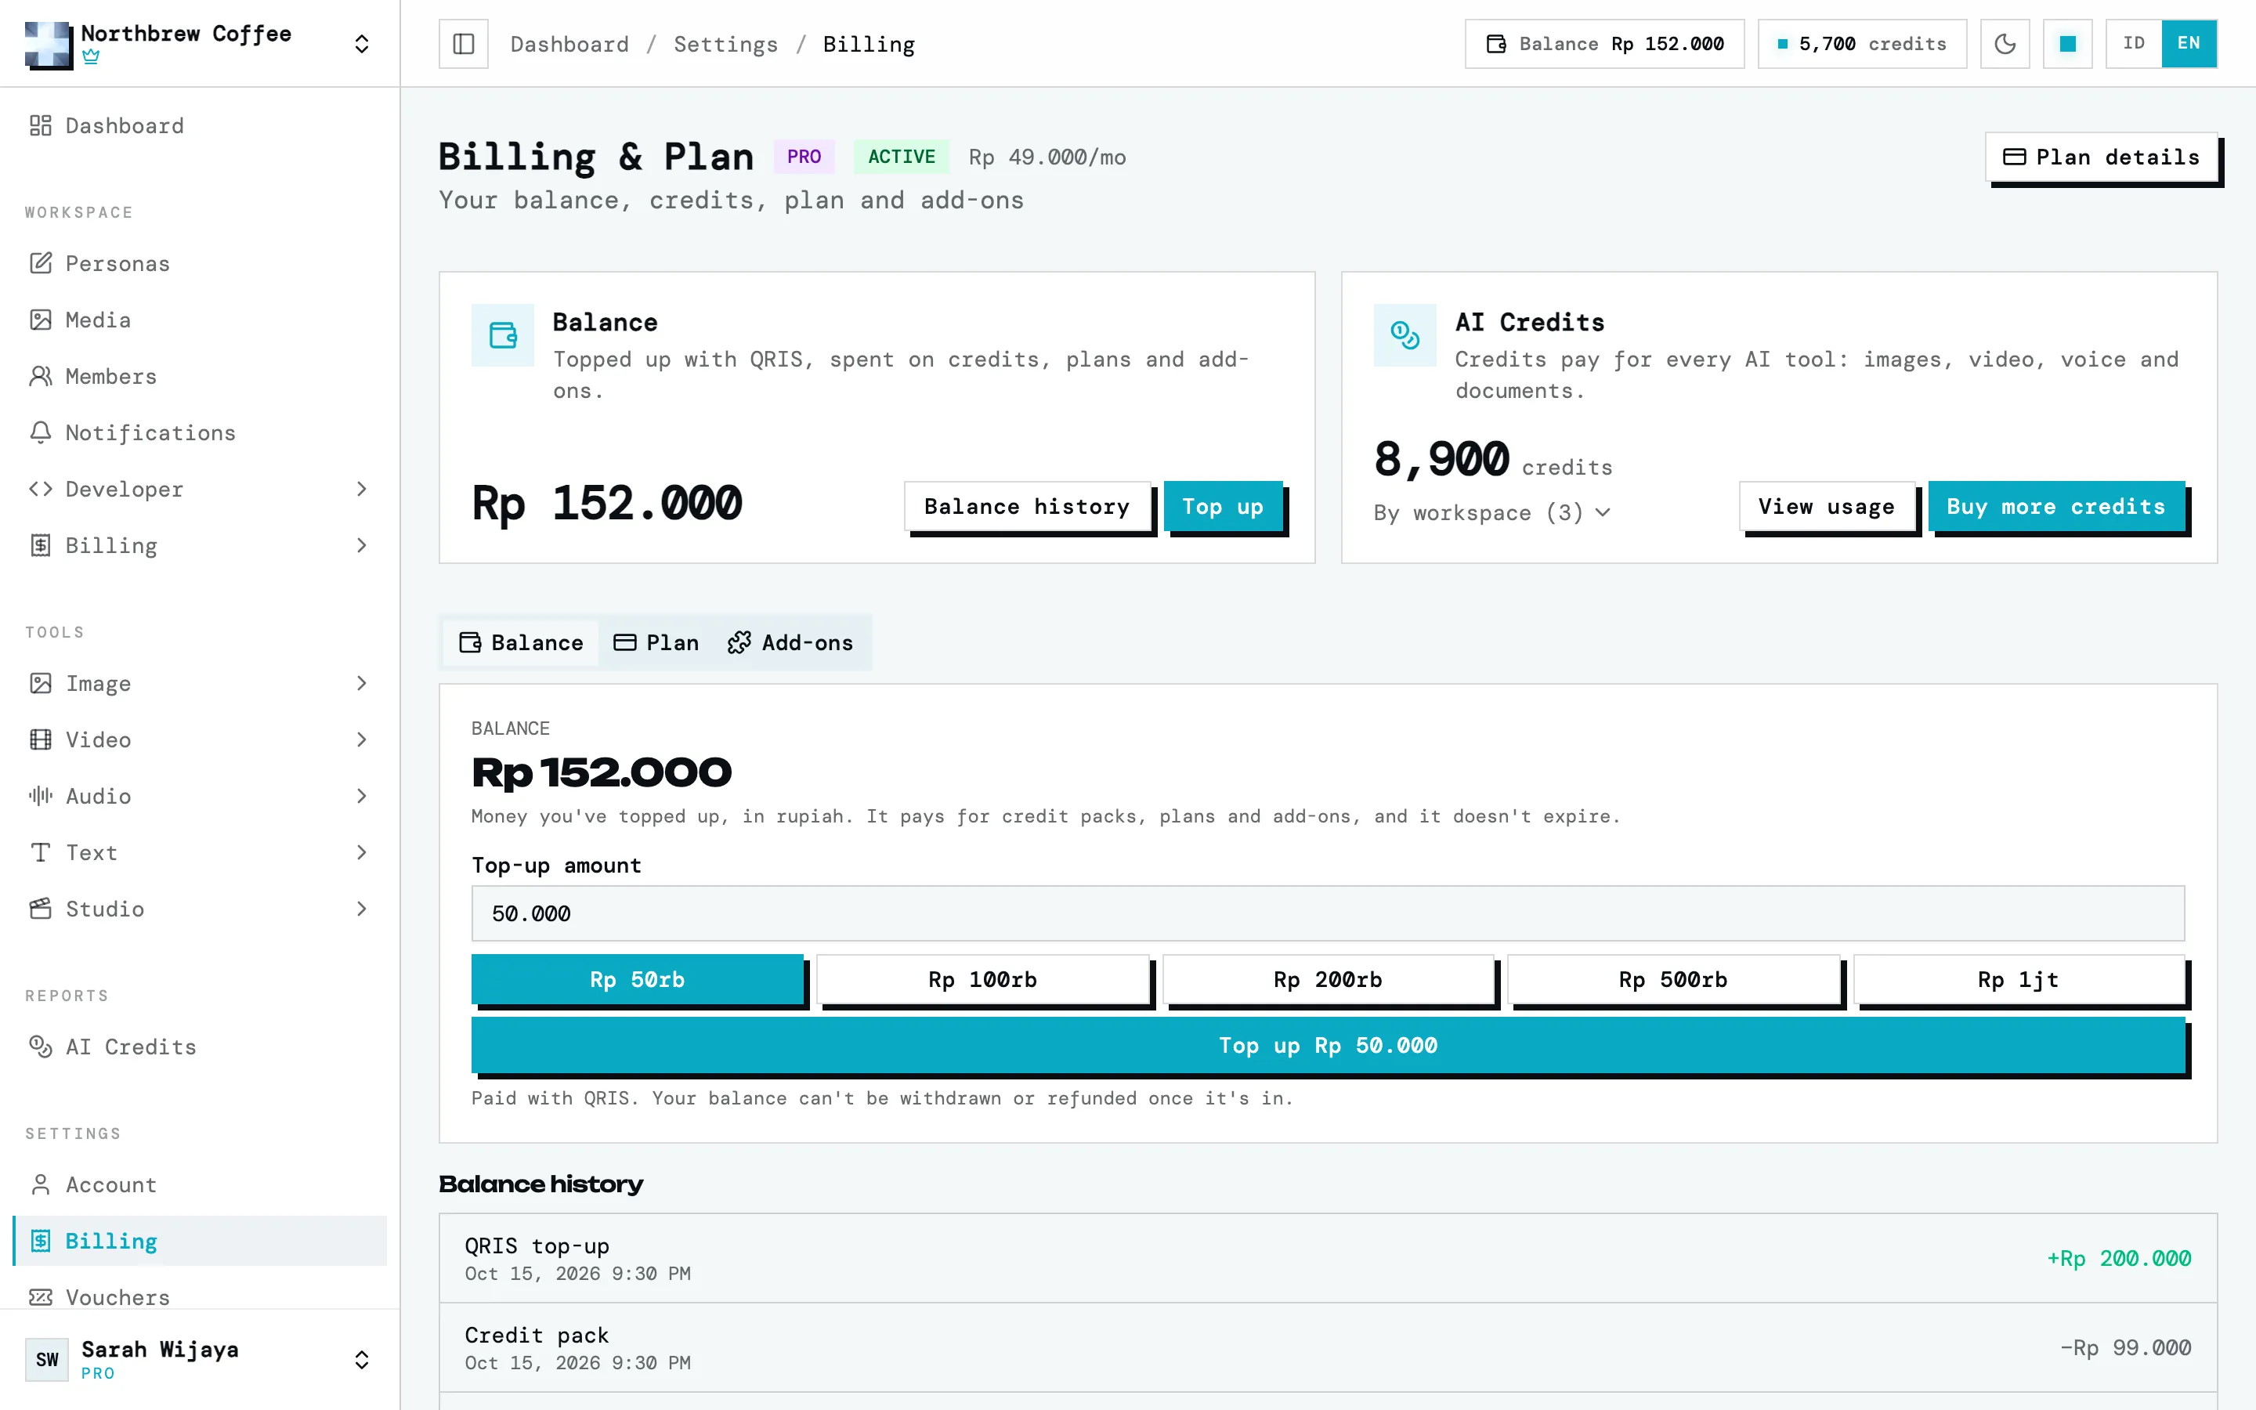Click the Image tool icon in Tools
The image size is (2256, 1410).
click(40, 684)
